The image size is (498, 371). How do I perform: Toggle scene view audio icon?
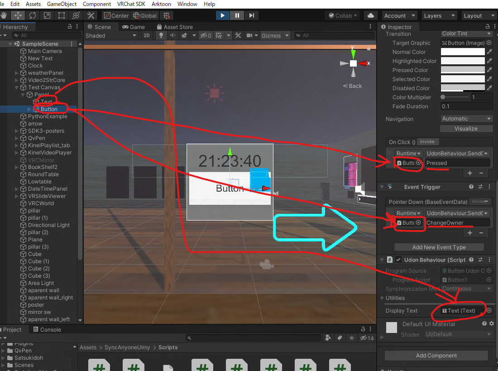(172, 35)
